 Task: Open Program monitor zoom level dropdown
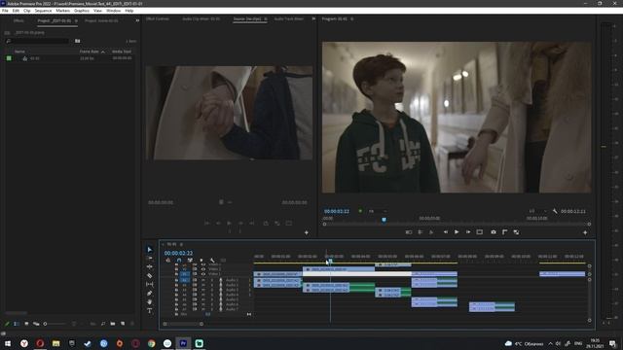(377, 211)
